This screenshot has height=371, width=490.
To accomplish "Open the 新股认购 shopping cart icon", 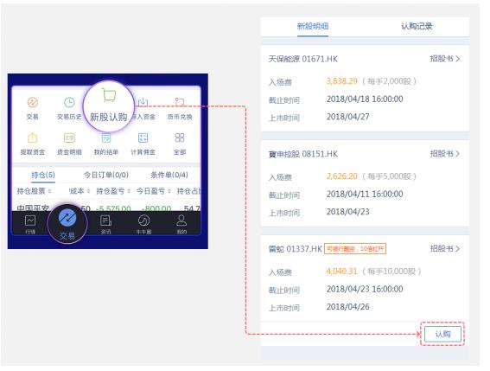I will pos(108,95).
